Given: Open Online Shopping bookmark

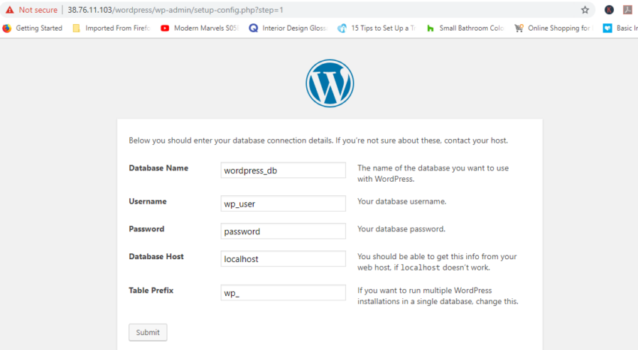Looking at the screenshot, I should [554, 28].
